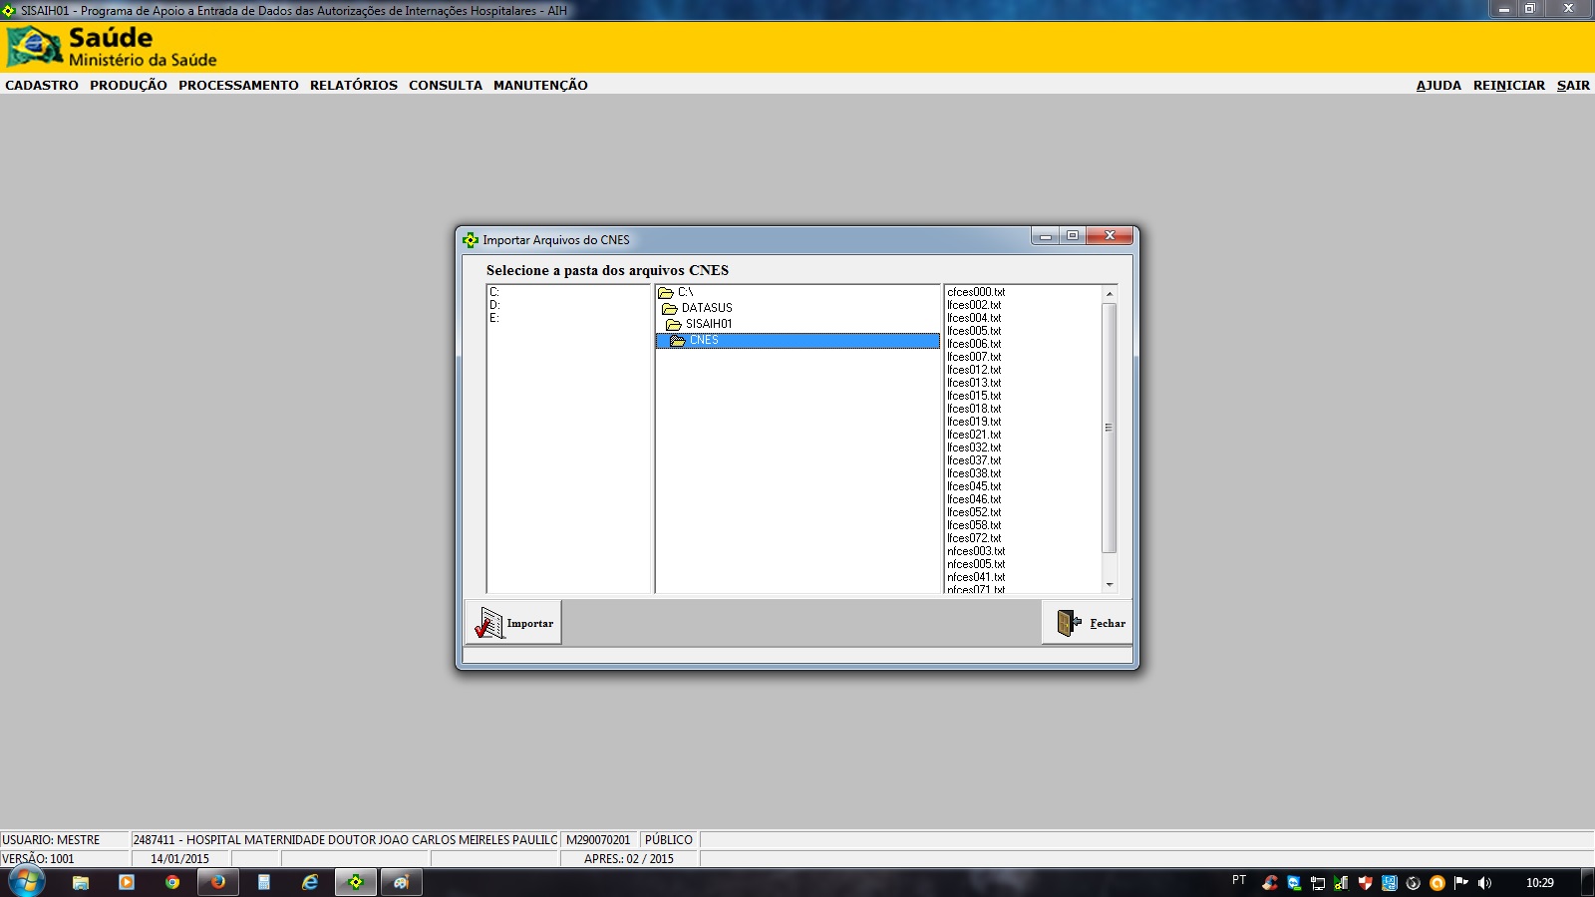The width and height of the screenshot is (1595, 897).
Task: Open Paint from the taskbar
Action: coord(401,882)
